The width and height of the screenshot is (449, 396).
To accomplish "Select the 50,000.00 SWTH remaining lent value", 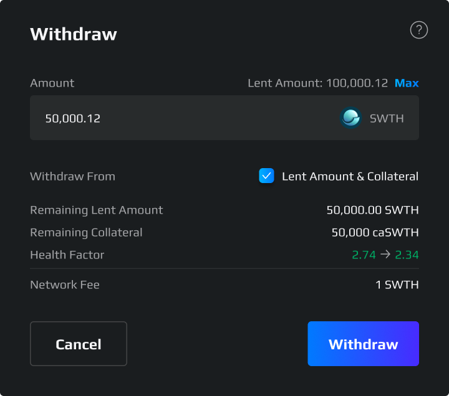I will (x=372, y=210).
